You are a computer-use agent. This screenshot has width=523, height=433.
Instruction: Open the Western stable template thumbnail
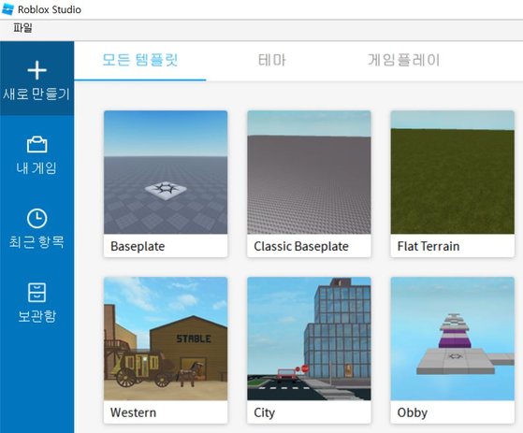point(166,339)
